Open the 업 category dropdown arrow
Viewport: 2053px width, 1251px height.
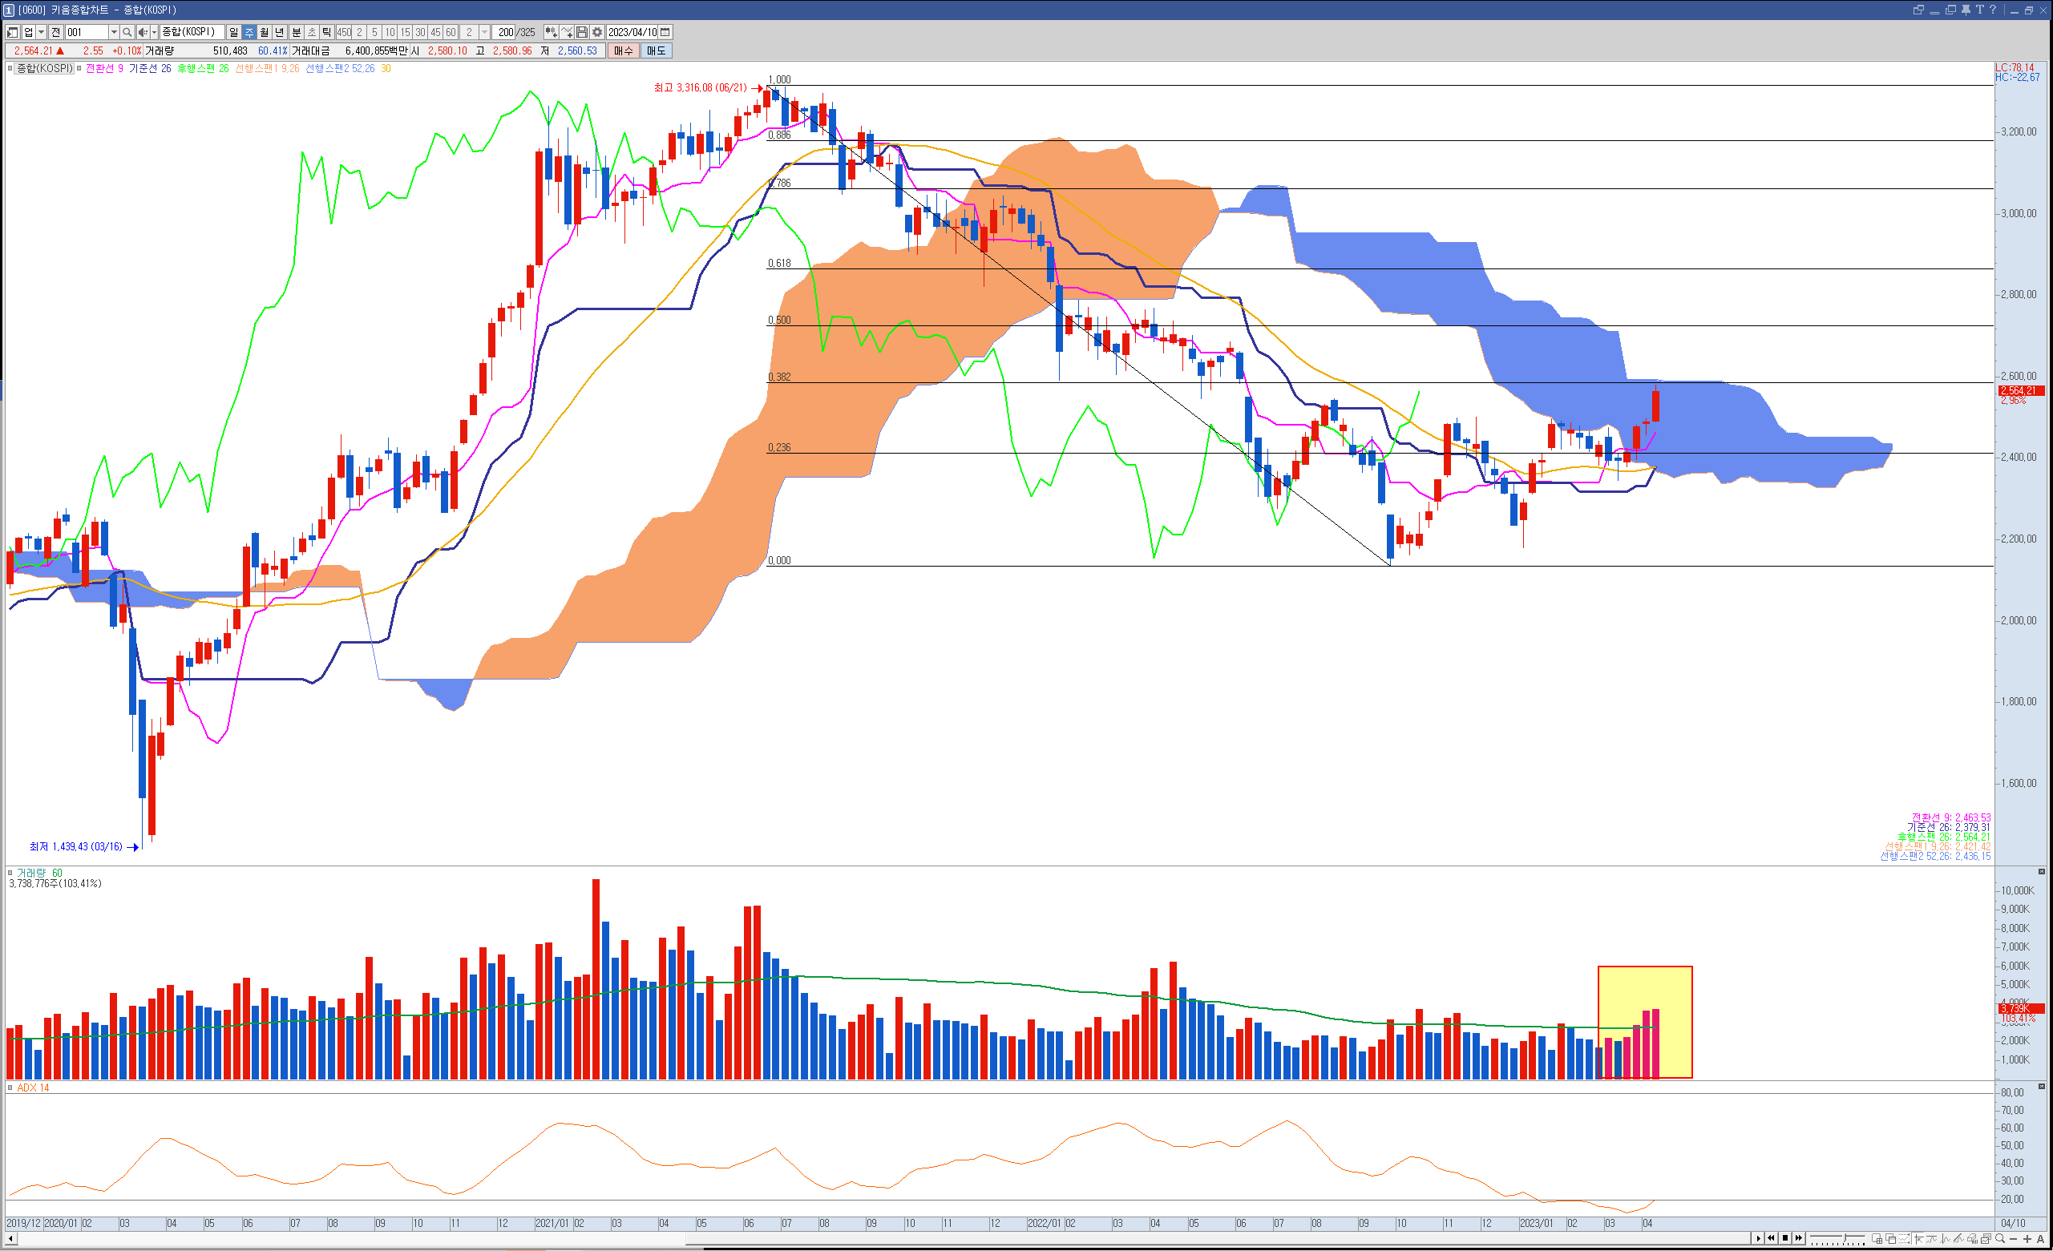click(41, 33)
